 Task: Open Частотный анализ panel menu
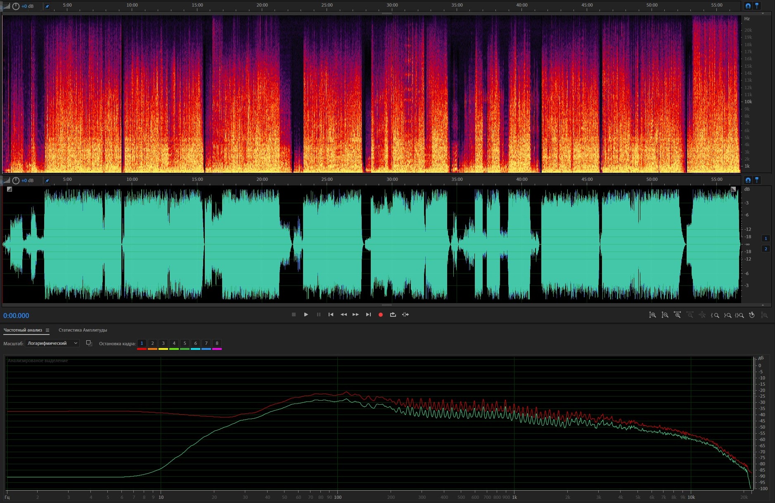tap(47, 330)
